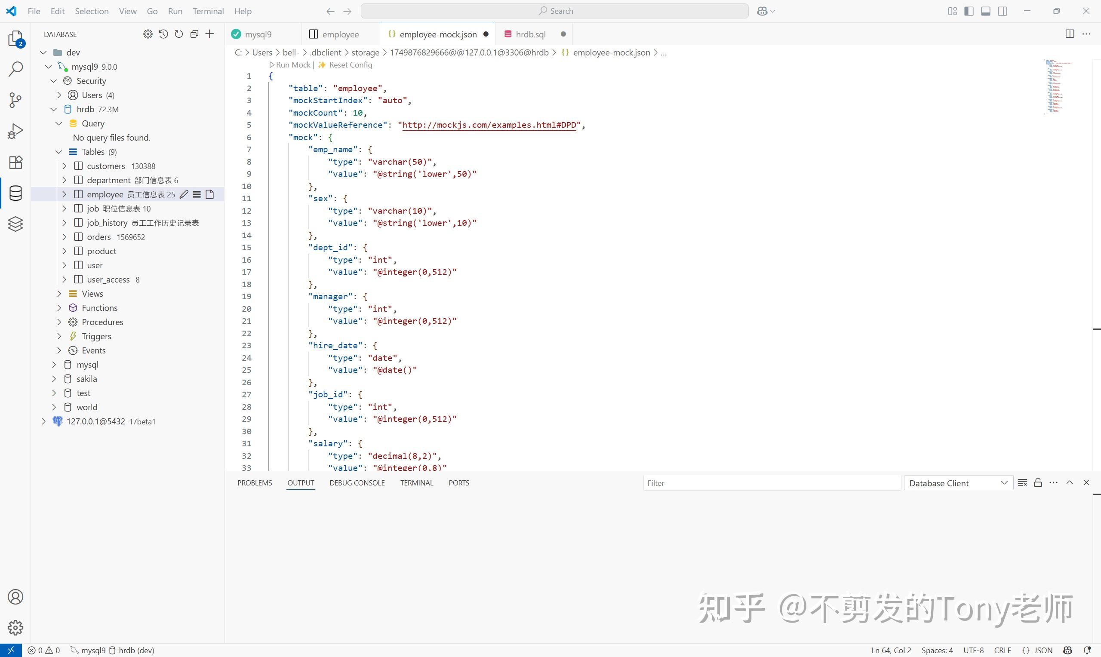Toggle the primary side bar visibility
This screenshot has width=1101, height=657.
[969, 11]
